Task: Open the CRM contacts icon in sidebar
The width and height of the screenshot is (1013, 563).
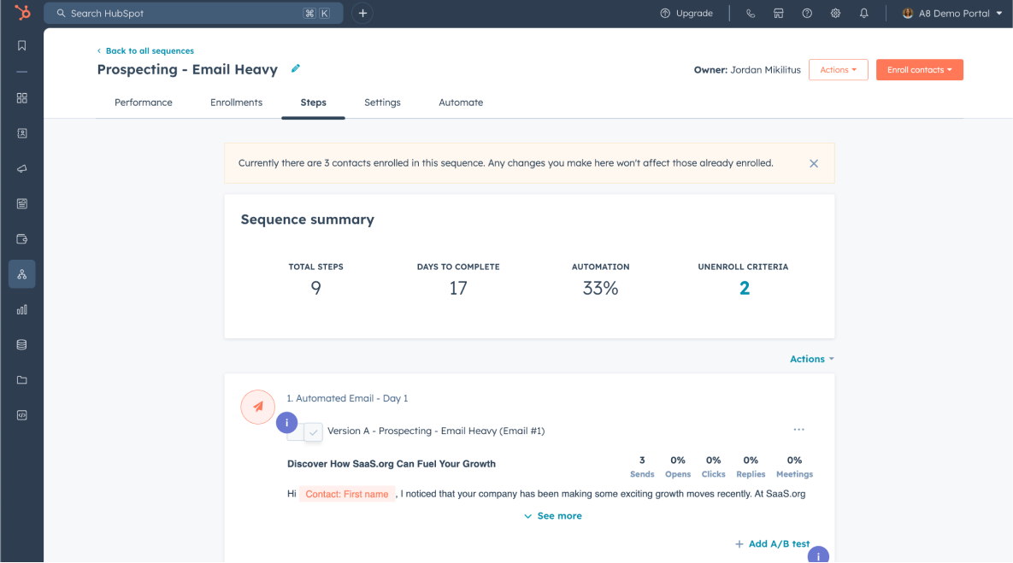Action: tap(22, 133)
